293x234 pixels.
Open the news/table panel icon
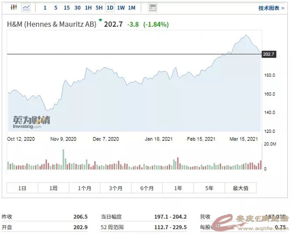tap(153, 7)
